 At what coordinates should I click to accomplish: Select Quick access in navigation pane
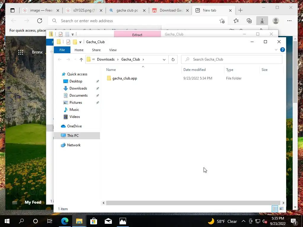(x=77, y=74)
